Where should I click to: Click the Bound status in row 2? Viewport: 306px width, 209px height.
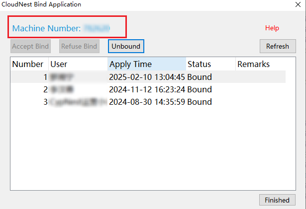(200, 89)
